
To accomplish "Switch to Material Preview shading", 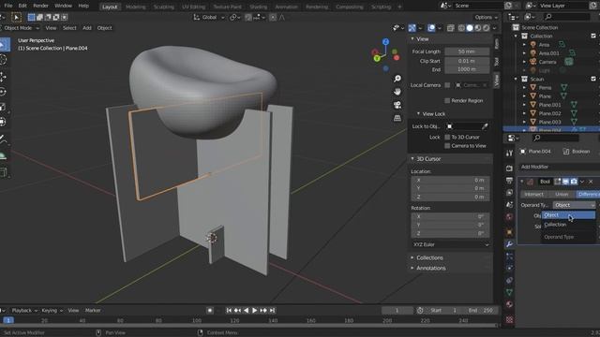I will [x=478, y=28].
